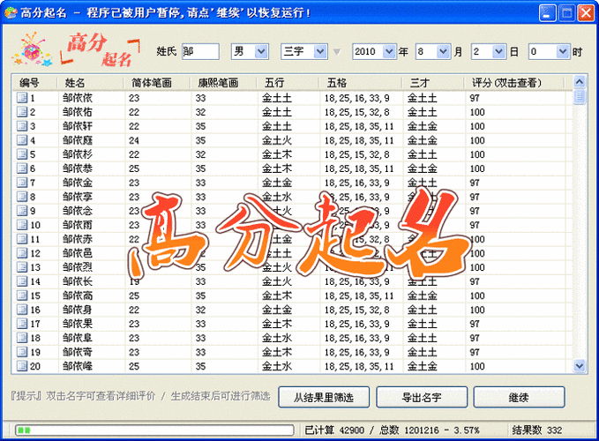Click the 姓氏 surname input field
The image size is (599, 441).
click(200, 52)
